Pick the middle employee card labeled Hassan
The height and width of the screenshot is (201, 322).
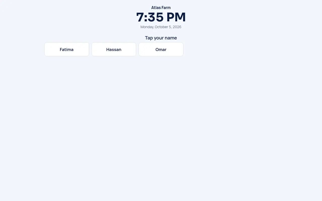(114, 49)
